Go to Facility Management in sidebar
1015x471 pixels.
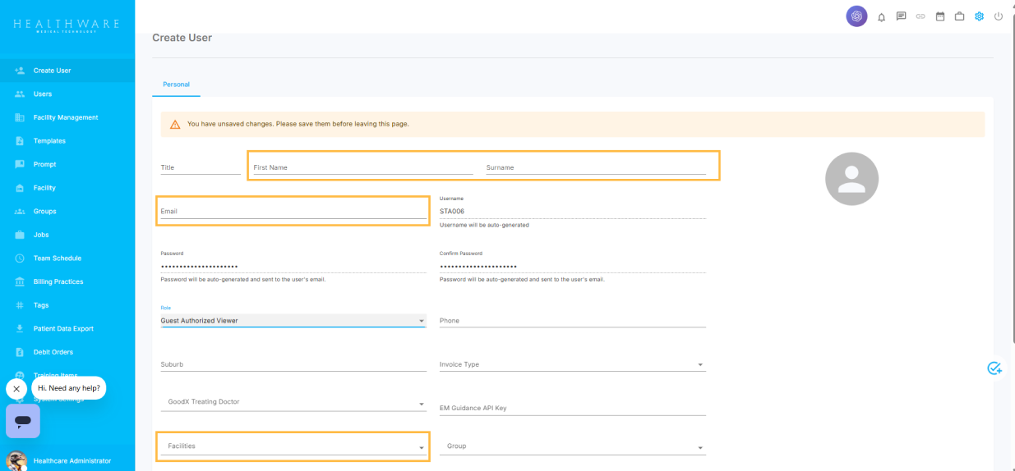click(66, 117)
